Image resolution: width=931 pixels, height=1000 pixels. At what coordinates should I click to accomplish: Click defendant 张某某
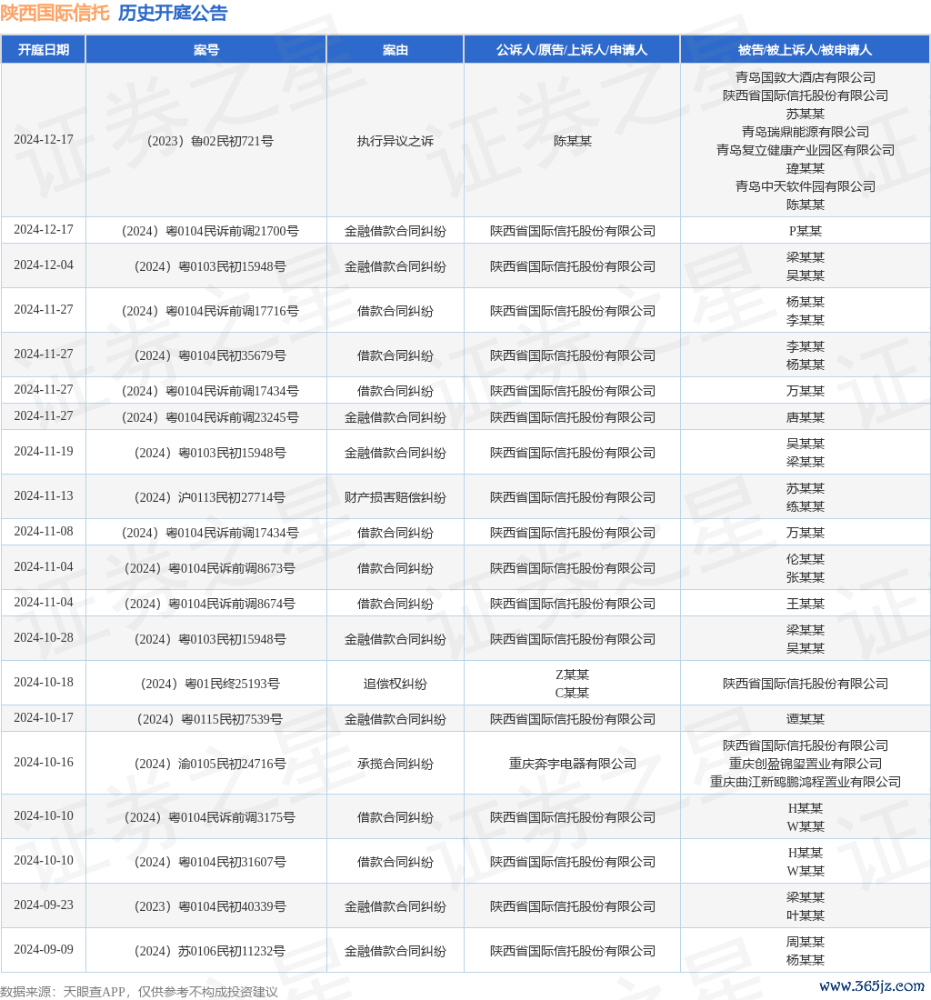pyautogui.click(x=806, y=577)
